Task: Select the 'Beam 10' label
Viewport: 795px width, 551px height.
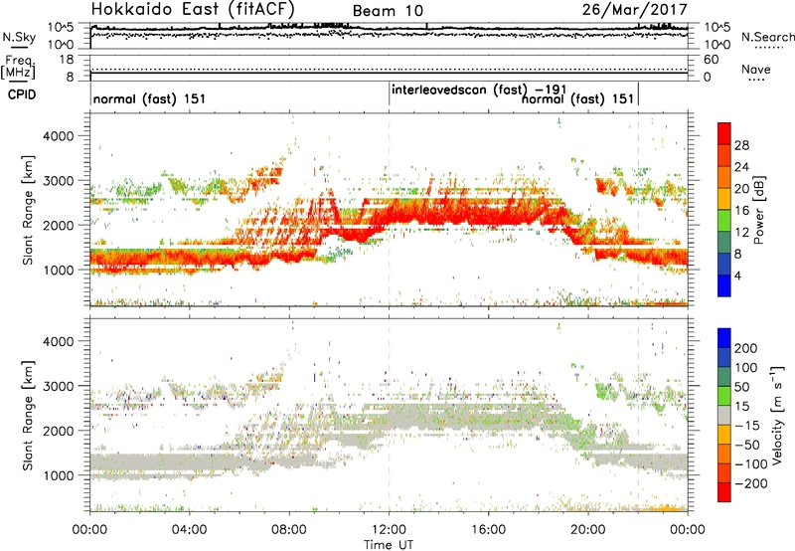Action: click(x=388, y=11)
